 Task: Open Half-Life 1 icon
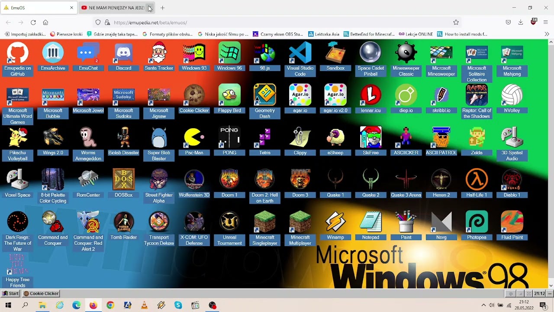coord(477,184)
